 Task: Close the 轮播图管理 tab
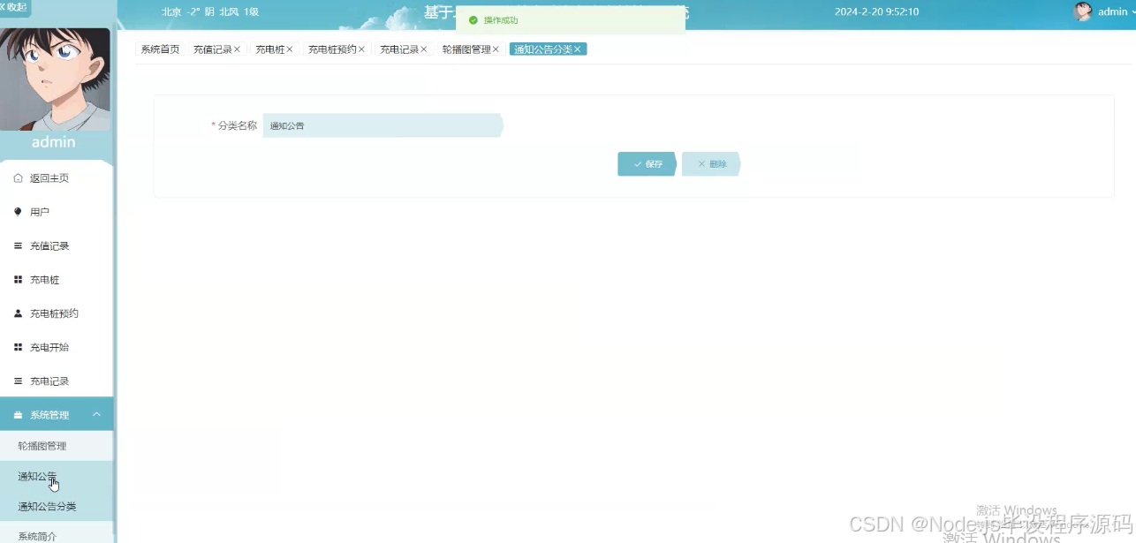pos(496,49)
